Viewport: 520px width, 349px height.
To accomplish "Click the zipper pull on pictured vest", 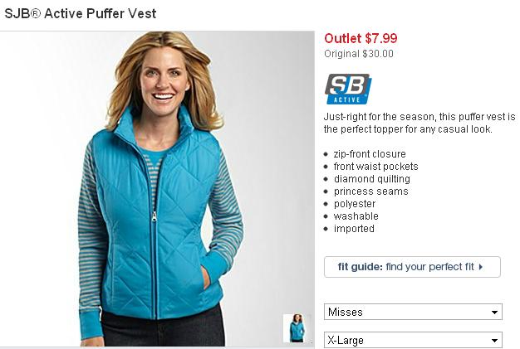I will click(155, 216).
